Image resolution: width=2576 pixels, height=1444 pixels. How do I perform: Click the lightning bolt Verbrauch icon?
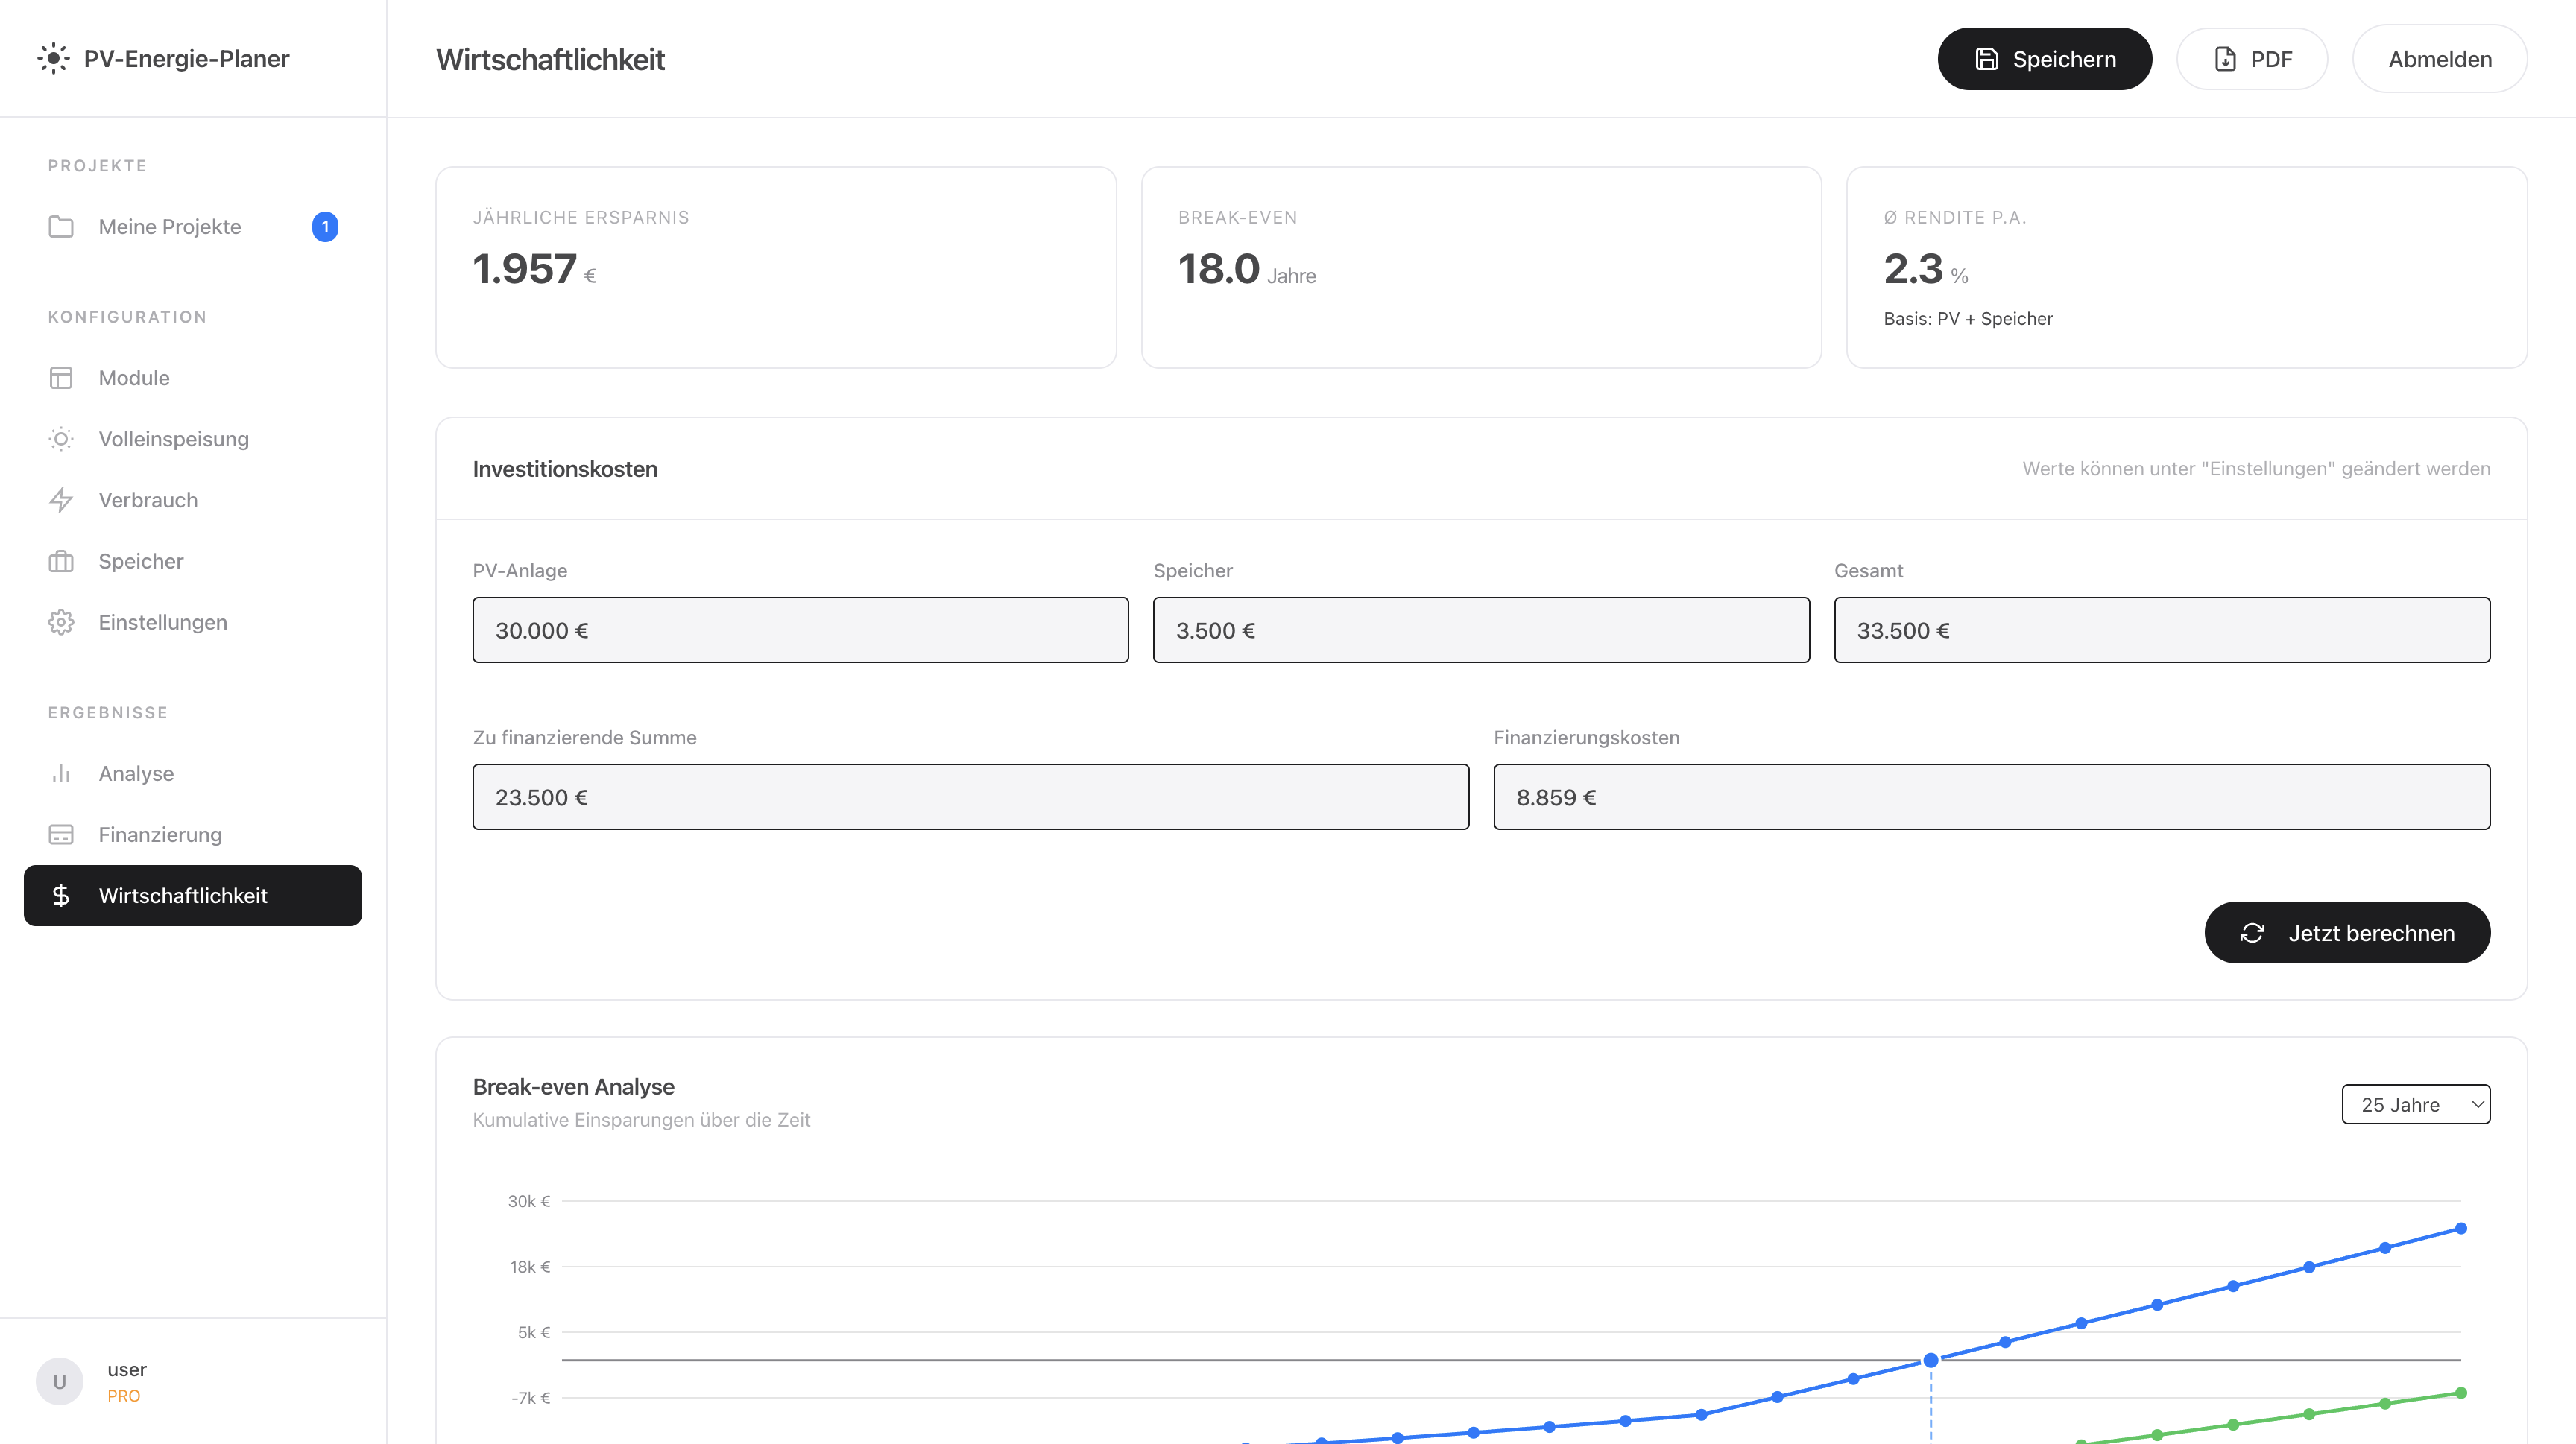pyautogui.click(x=61, y=500)
